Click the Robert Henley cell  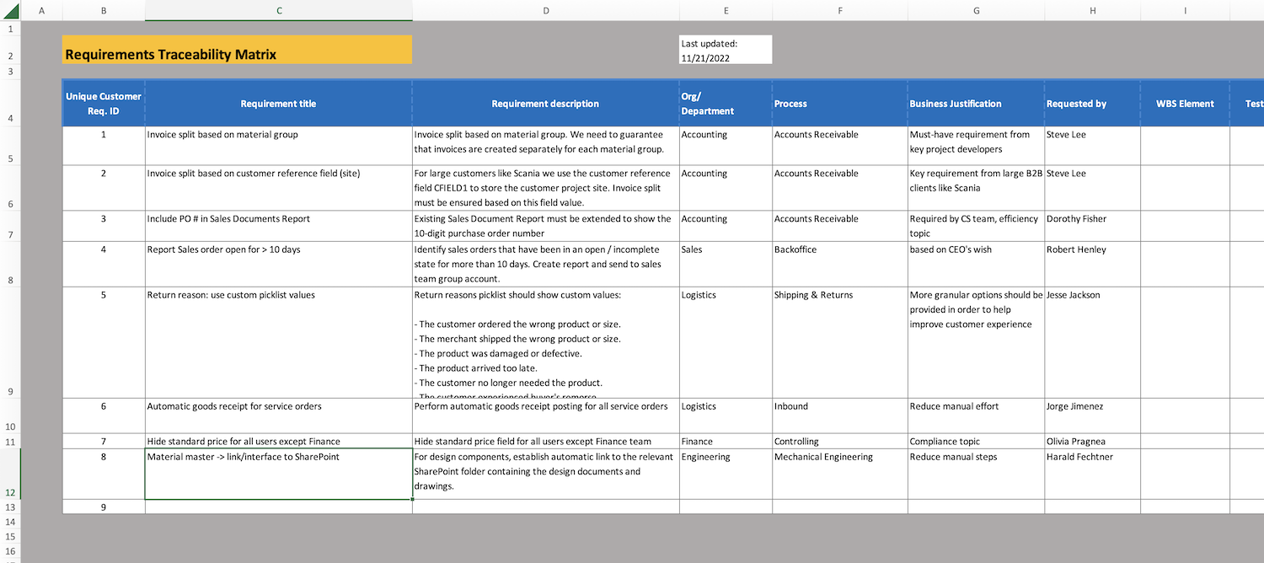(x=1092, y=264)
